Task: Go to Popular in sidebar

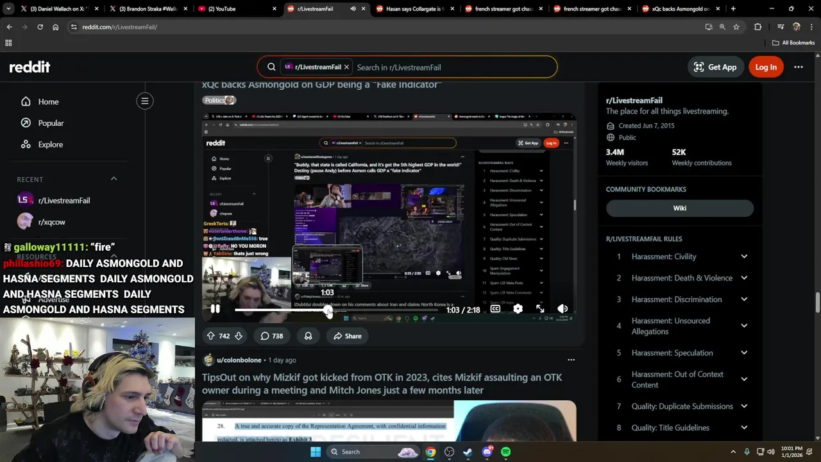Action: pos(51,123)
